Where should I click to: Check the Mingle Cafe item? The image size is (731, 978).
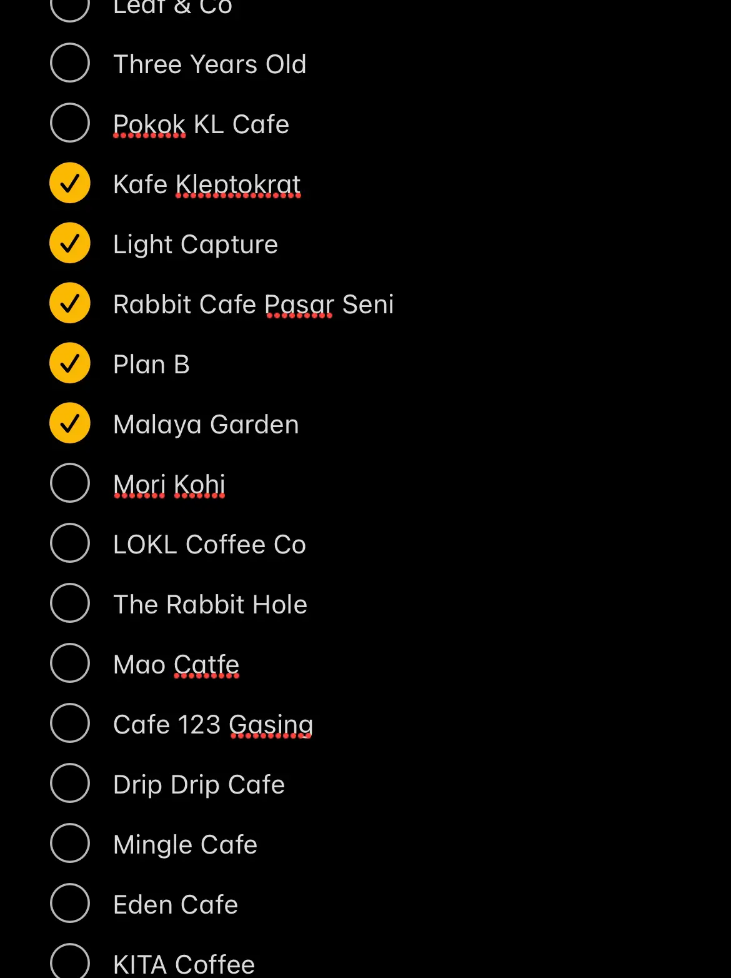tap(70, 844)
